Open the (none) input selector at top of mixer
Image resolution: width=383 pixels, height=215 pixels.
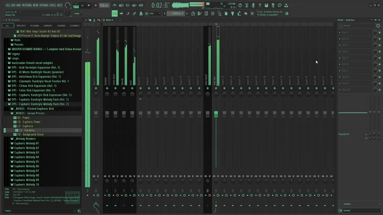[357, 26]
